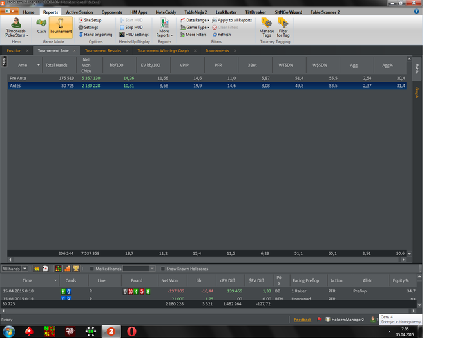This screenshot has height=344, width=451.
Task: Open Filter for Tag
Action: click(283, 27)
